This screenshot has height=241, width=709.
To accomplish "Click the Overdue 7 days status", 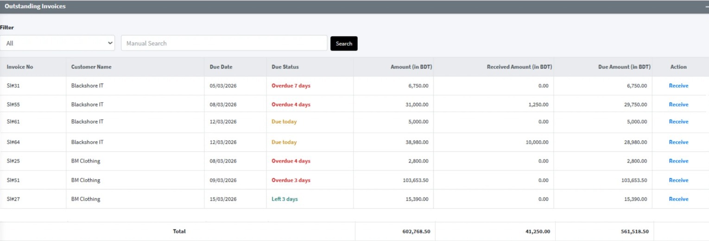I will tap(291, 86).
